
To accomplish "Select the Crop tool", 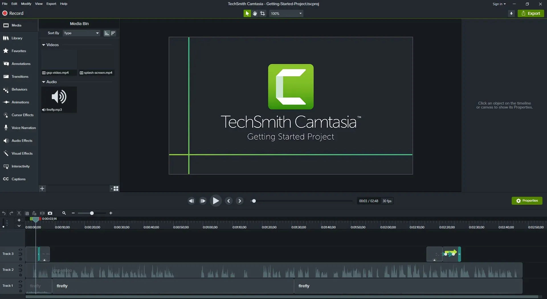I will tap(262, 13).
